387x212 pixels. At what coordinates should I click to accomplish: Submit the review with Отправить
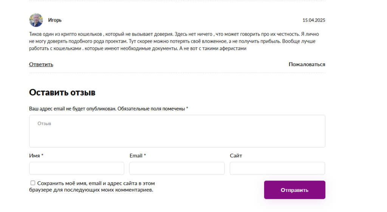[294, 190]
